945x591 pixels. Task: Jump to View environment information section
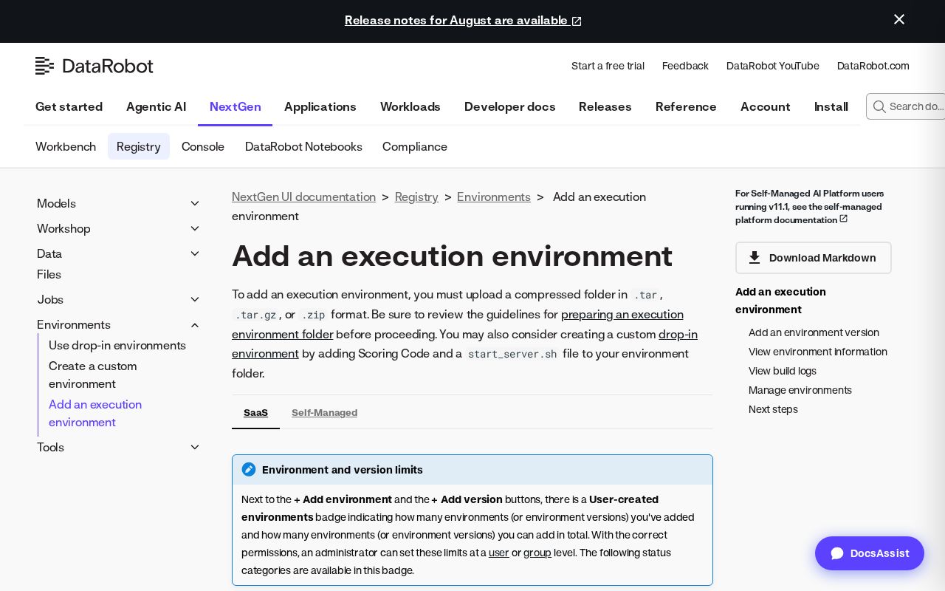818,352
